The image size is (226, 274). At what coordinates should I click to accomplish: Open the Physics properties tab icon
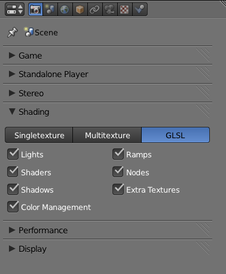click(140, 10)
